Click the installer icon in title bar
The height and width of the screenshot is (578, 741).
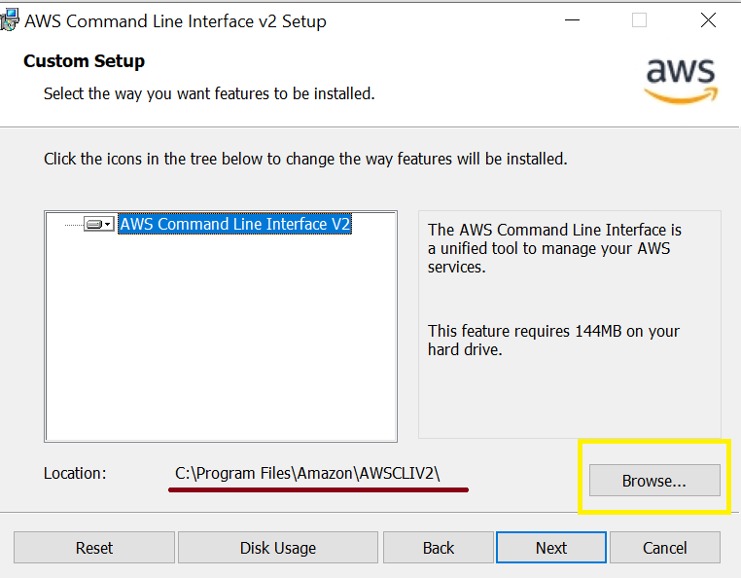pos(10,20)
